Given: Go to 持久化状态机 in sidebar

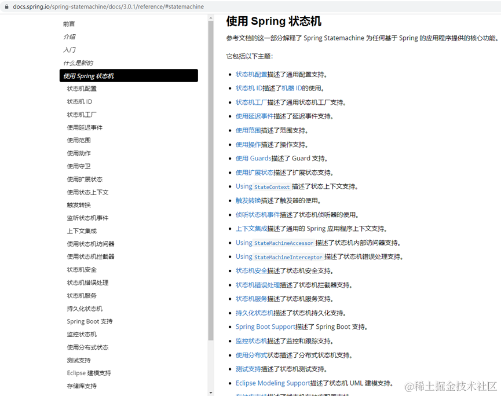Looking at the screenshot, I should click(x=85, y=309).
